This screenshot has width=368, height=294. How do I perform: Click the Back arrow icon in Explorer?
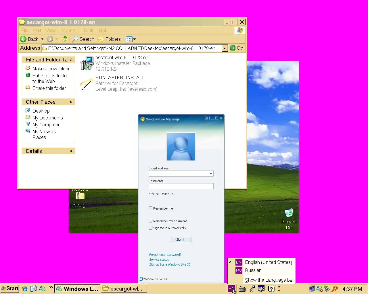(x=23, y=39)
